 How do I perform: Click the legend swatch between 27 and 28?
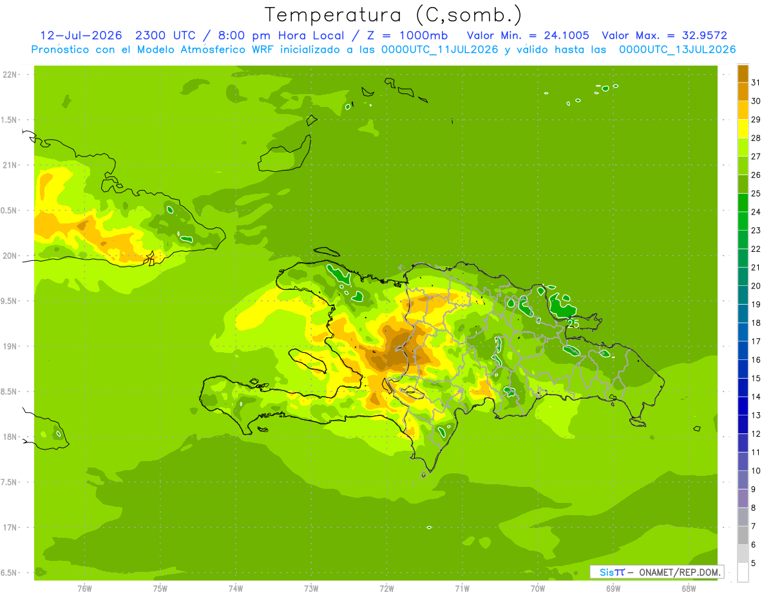743,147
